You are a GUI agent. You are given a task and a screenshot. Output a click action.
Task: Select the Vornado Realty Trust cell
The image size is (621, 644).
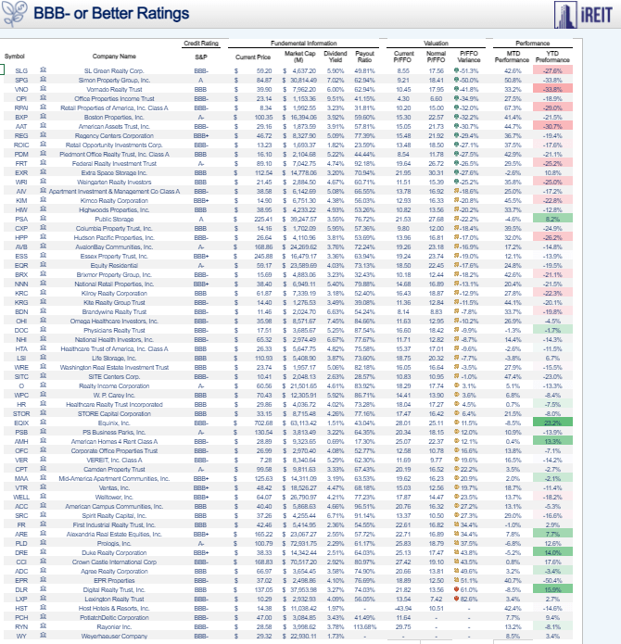(114, 89)
